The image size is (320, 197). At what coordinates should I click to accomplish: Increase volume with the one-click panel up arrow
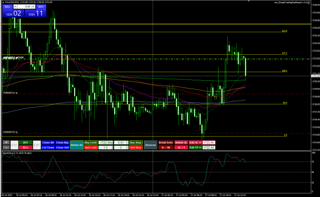tap(33, 7)
